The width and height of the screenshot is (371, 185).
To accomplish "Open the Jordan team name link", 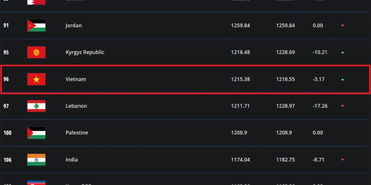I will [x=74, y=25].
